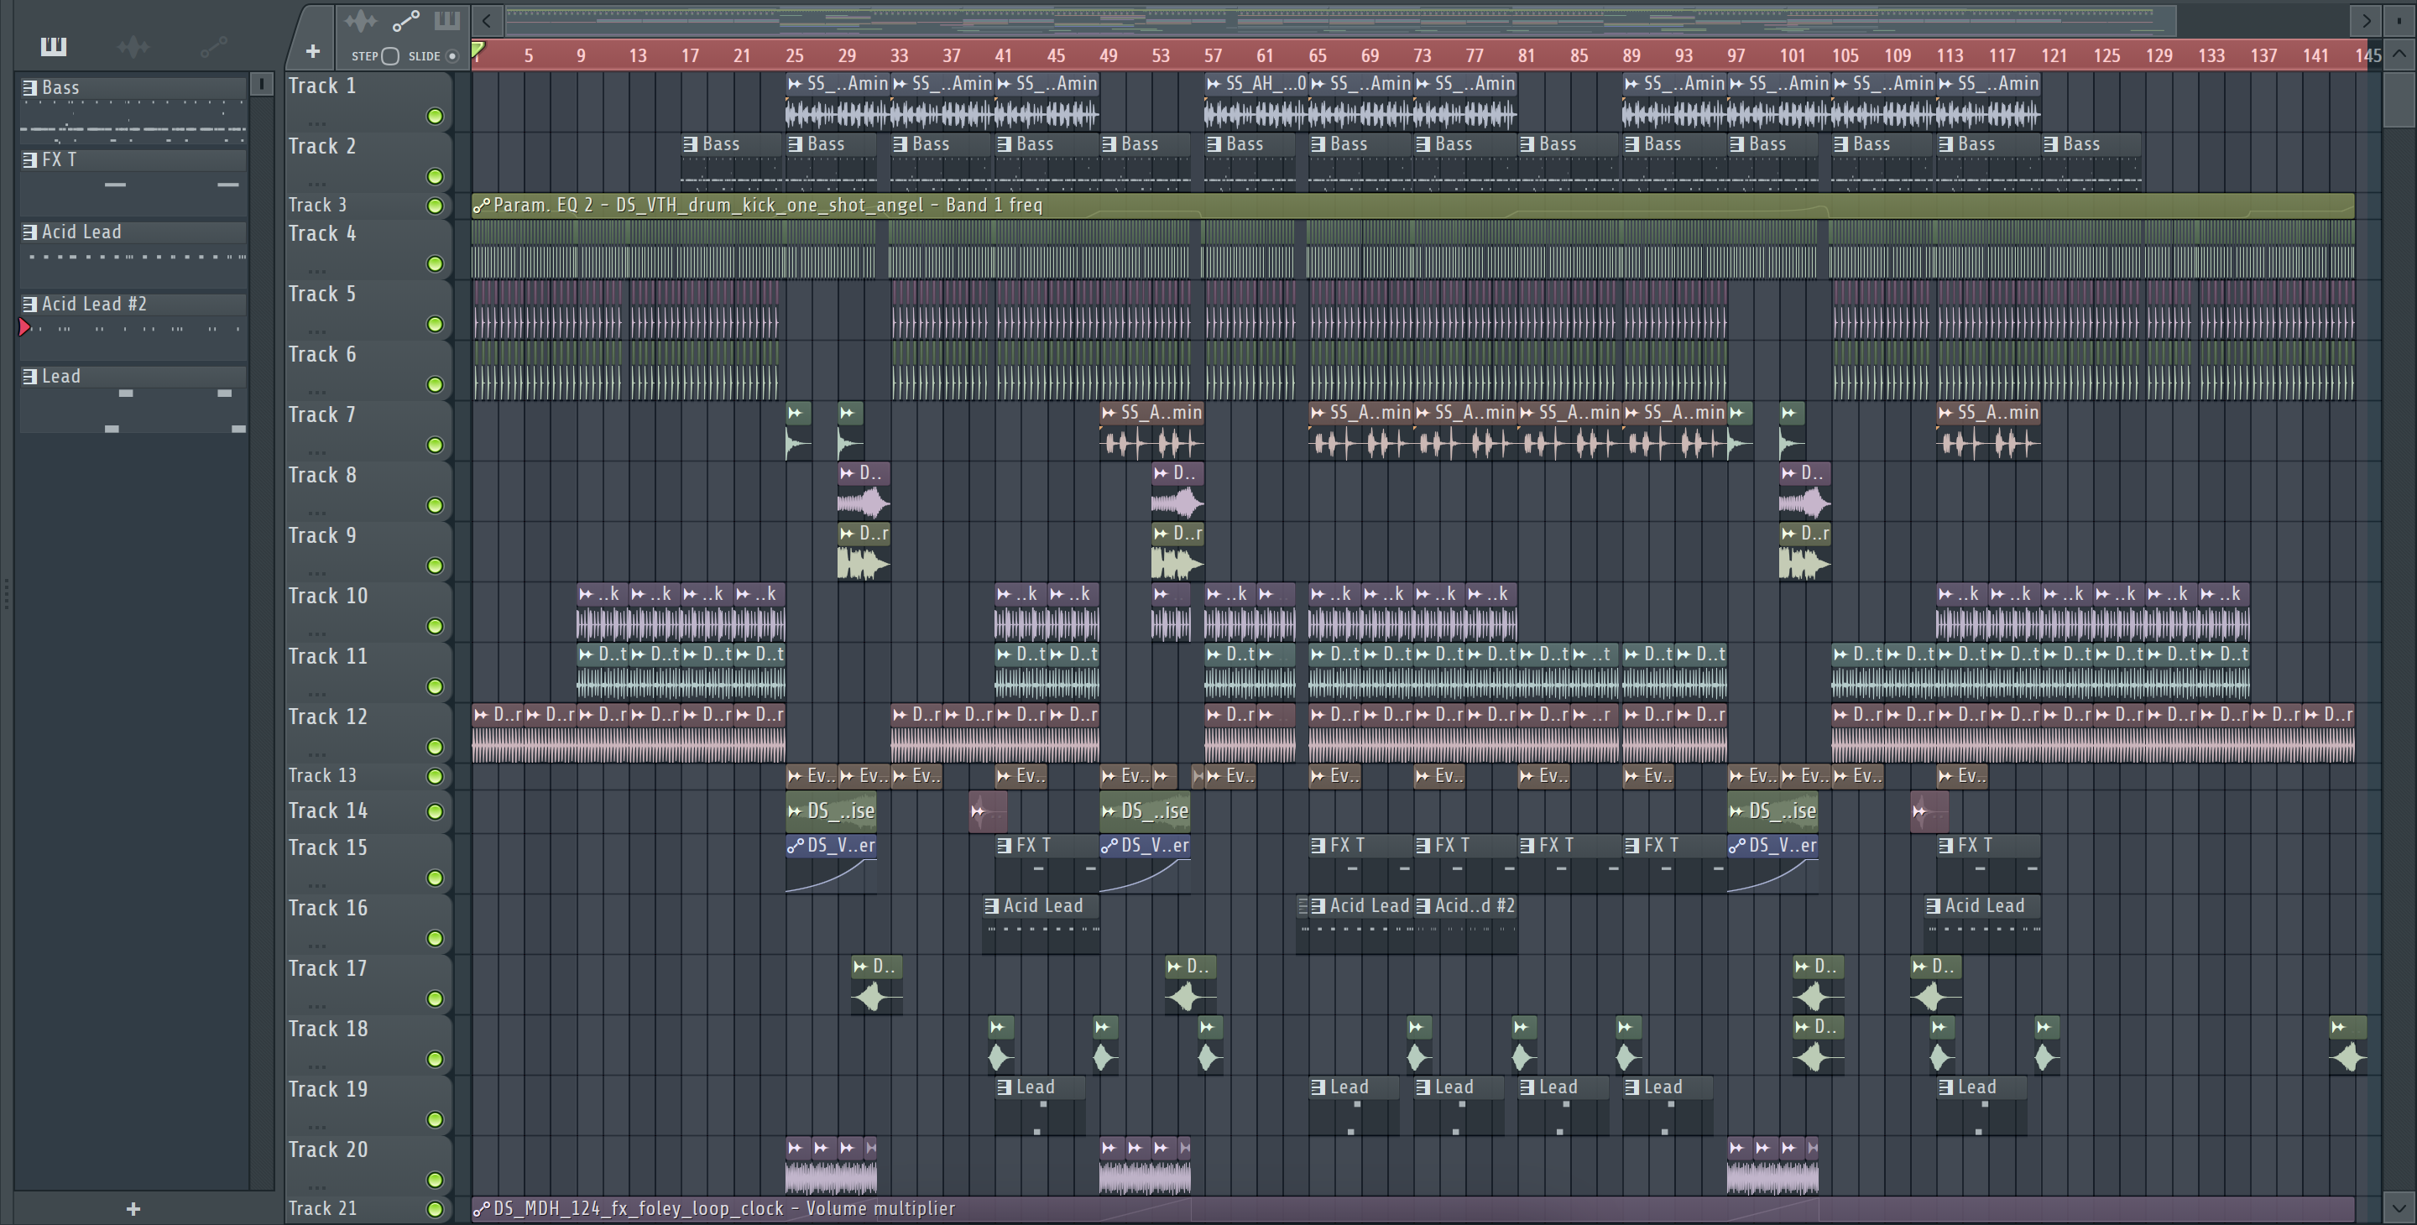Click the down arrow of vertical scrollbar
The height and width of the screenshot is (1225, 2417).
(x=2399, y=1207)
